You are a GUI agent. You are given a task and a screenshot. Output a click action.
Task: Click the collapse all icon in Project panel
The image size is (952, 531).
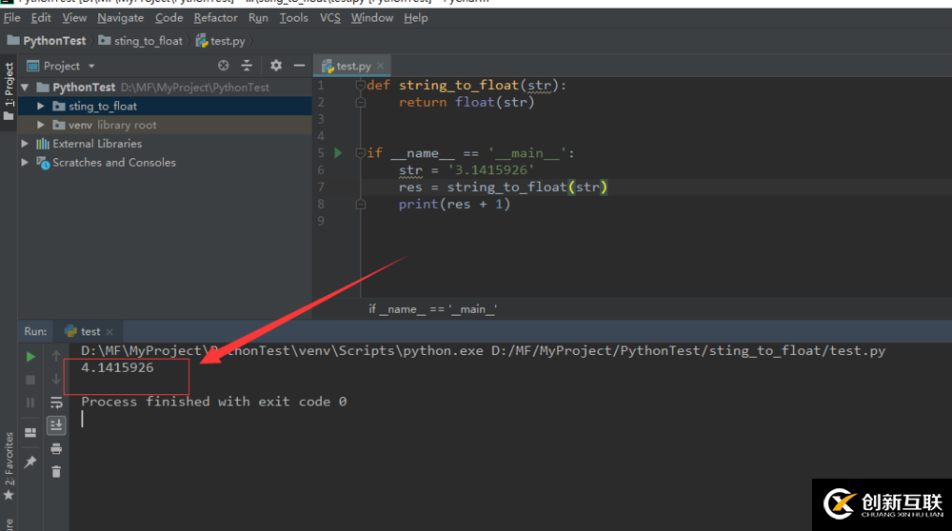247,66
